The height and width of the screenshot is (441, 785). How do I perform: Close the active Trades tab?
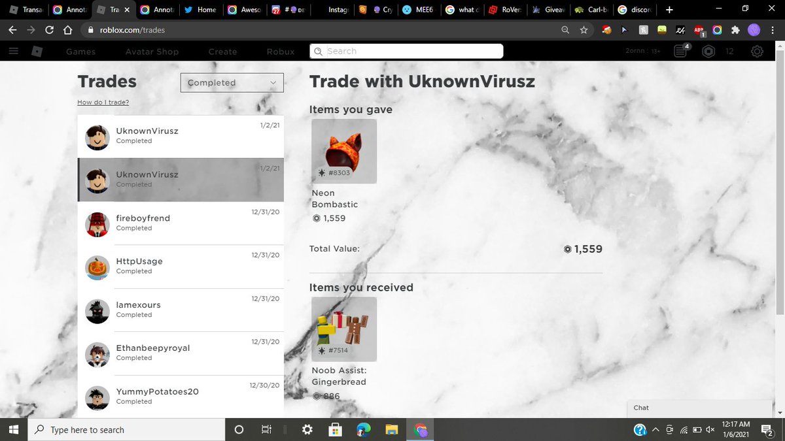coord(127,10)
